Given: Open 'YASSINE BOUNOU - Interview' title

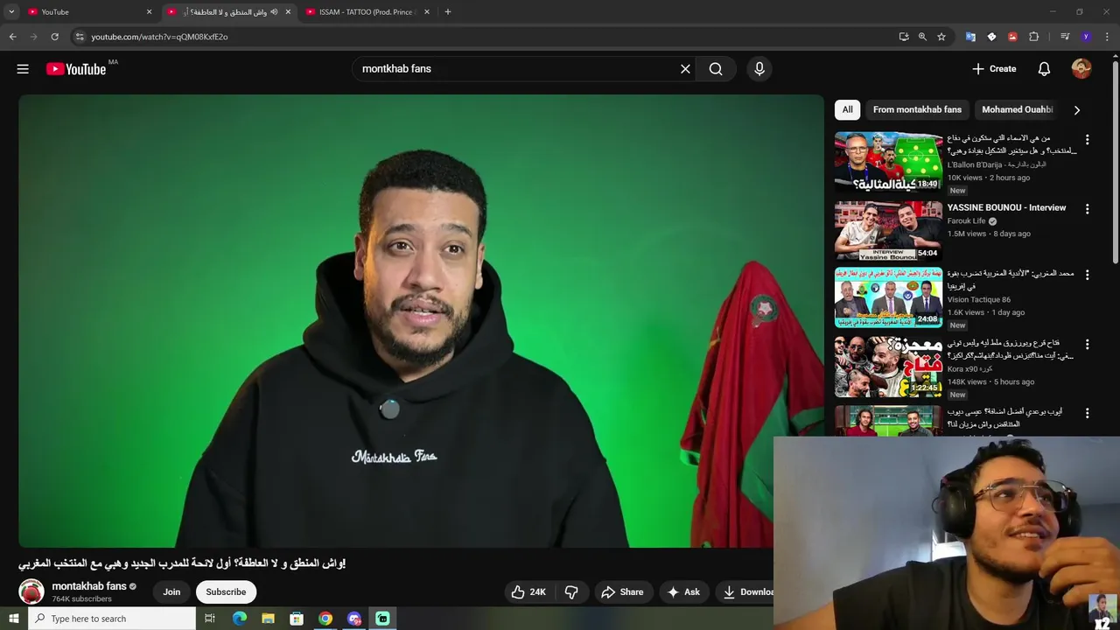Looking at the screenshot, I should 1006,208.
